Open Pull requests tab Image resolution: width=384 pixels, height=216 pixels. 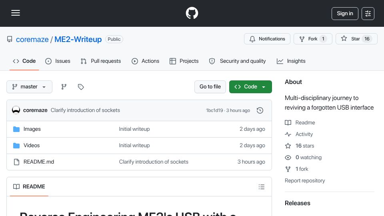(x=101, y=61)
